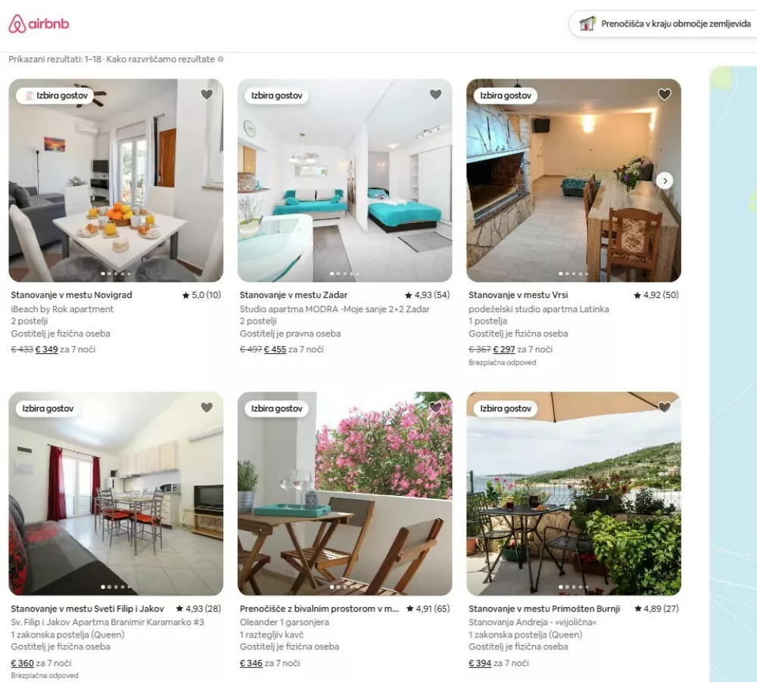Open Stanovanje v mestu Primošten Burnji title
The height and width of the screenshot is (682, 757).
pyautogui.click(x=544, y=609)
